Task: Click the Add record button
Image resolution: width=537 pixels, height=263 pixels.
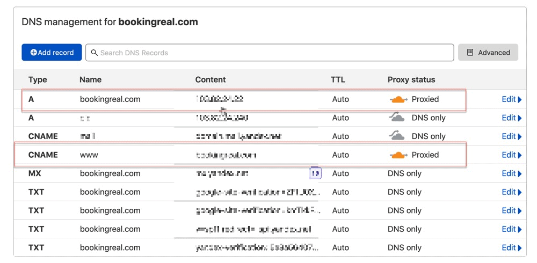Action: click(x=52, y=53)
